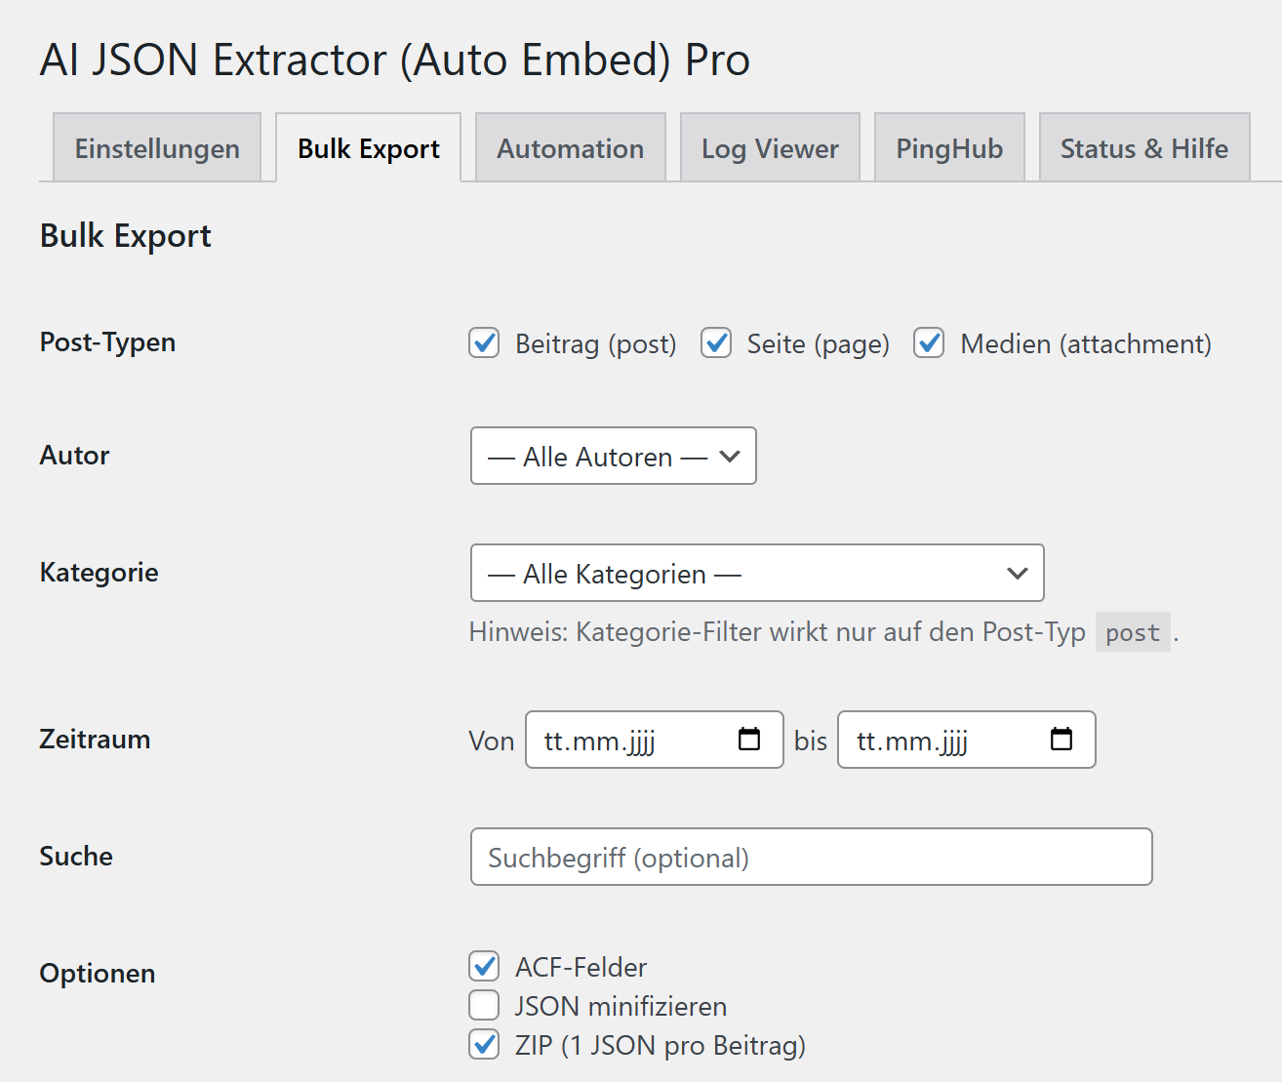Viewport: 1282px width, 1082px height.
Task: Click the Suchbegriff search field
Action: pyautogui.click(x=810, y=857)
